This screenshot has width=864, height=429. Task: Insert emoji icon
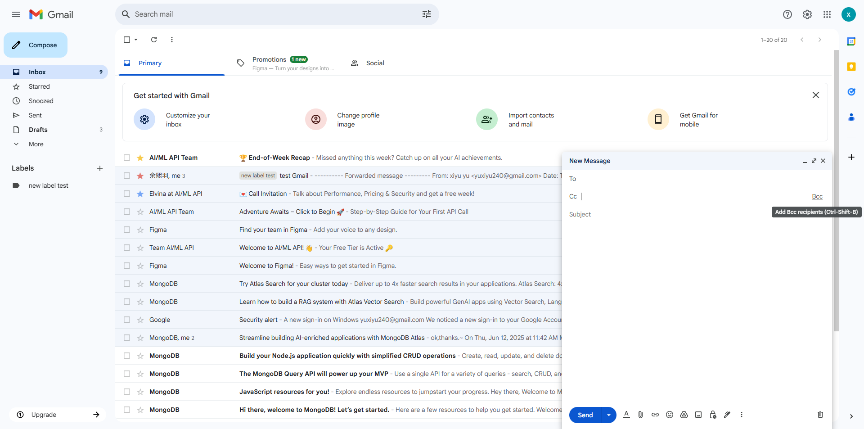click(670, 415)
